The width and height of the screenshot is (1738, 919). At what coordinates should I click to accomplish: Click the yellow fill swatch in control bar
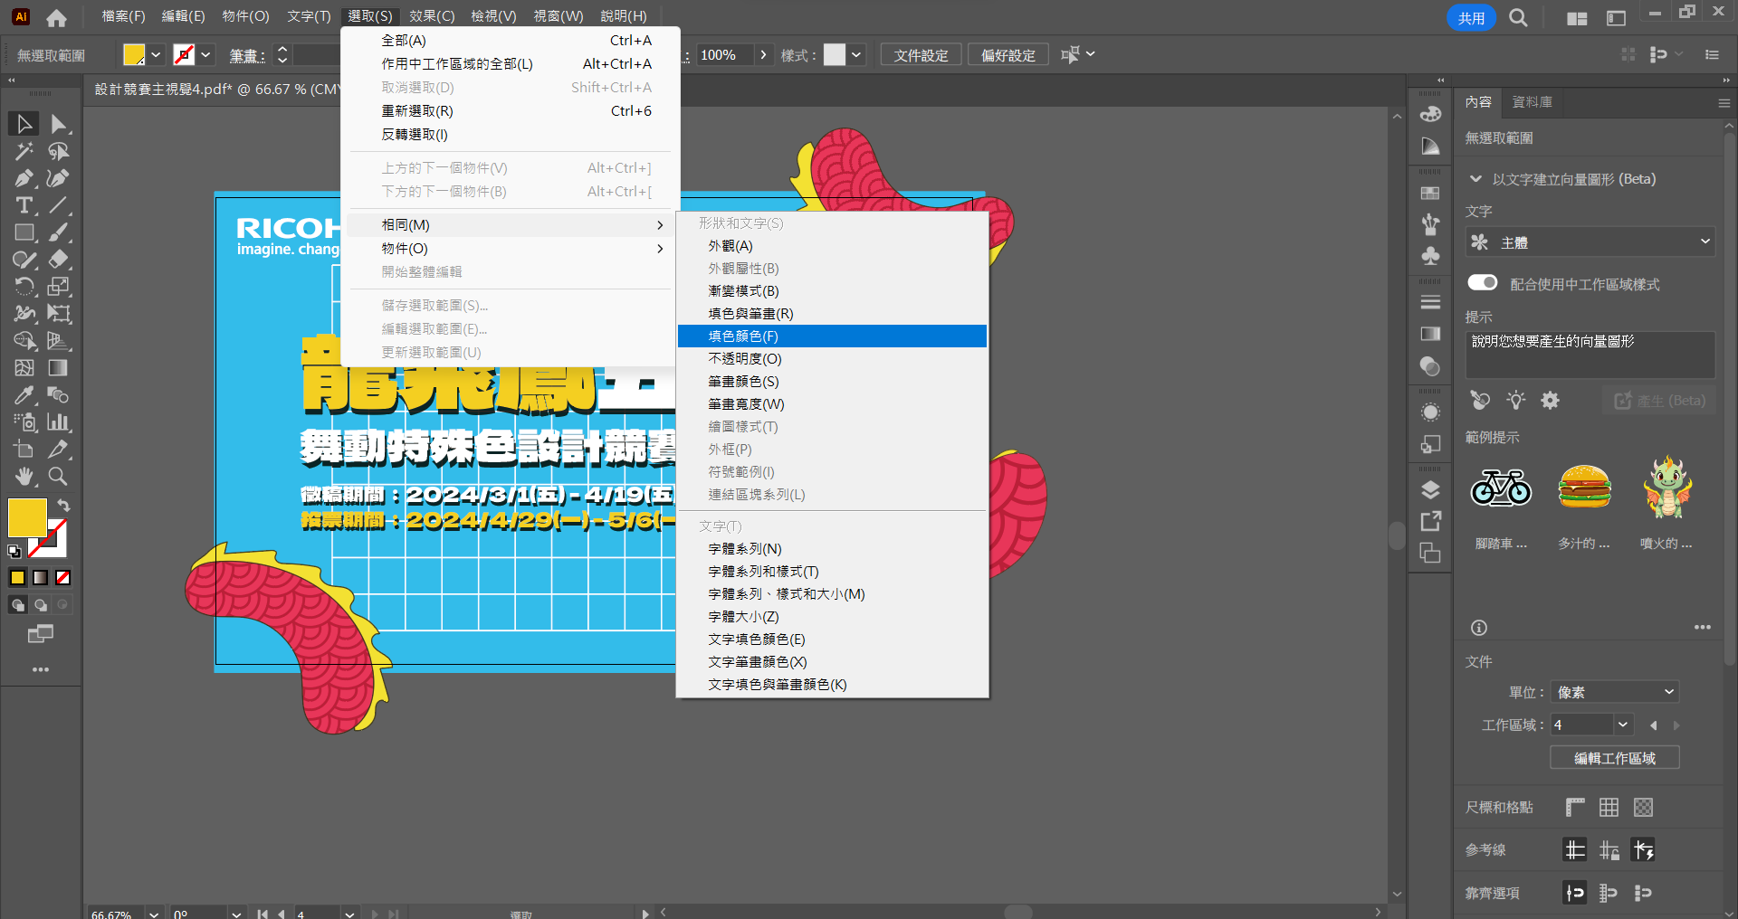click(x=134, y=55)
